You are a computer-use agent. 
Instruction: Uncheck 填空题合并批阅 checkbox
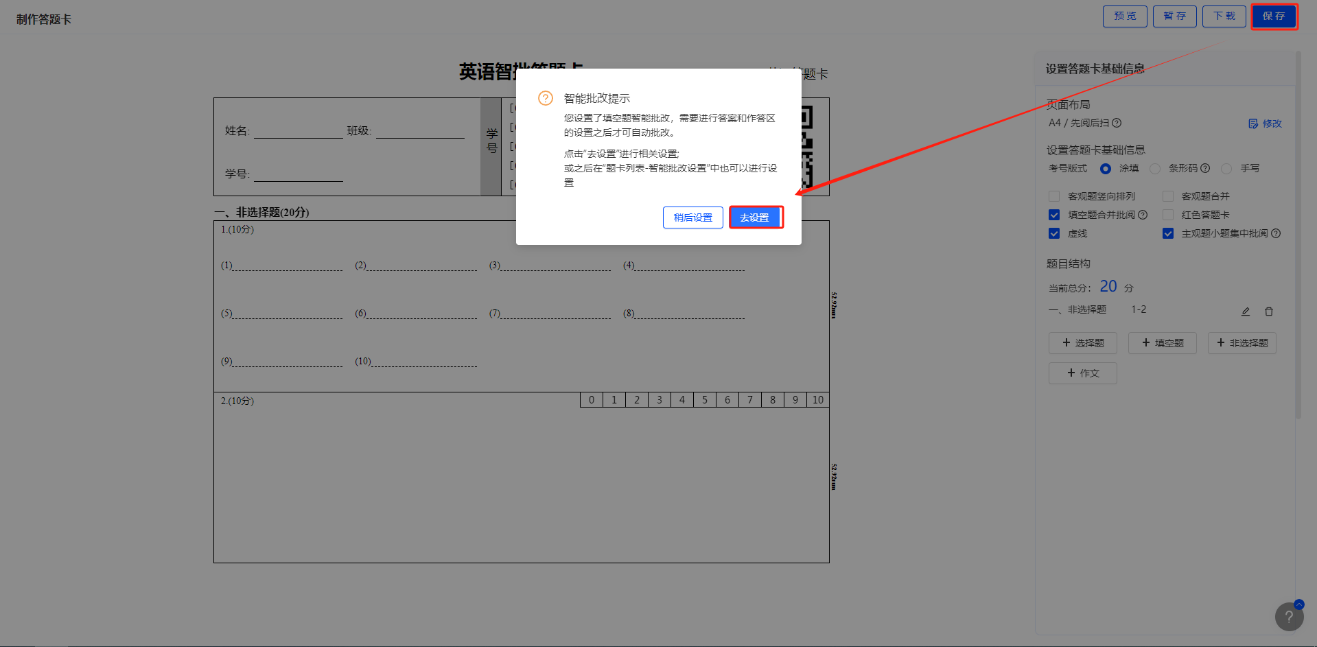coord(1054,215)
